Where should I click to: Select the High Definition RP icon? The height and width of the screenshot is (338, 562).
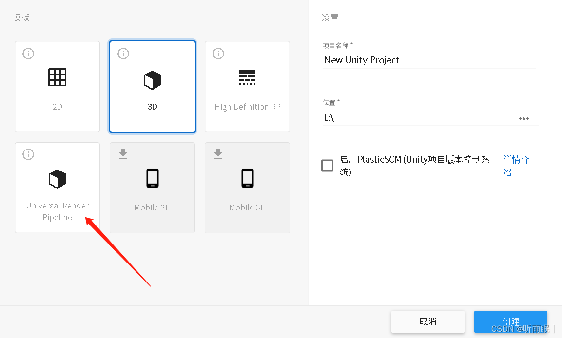[x=247, y=77]
